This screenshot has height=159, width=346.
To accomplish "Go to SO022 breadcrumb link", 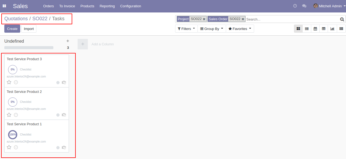I will [x=40, y=19].
